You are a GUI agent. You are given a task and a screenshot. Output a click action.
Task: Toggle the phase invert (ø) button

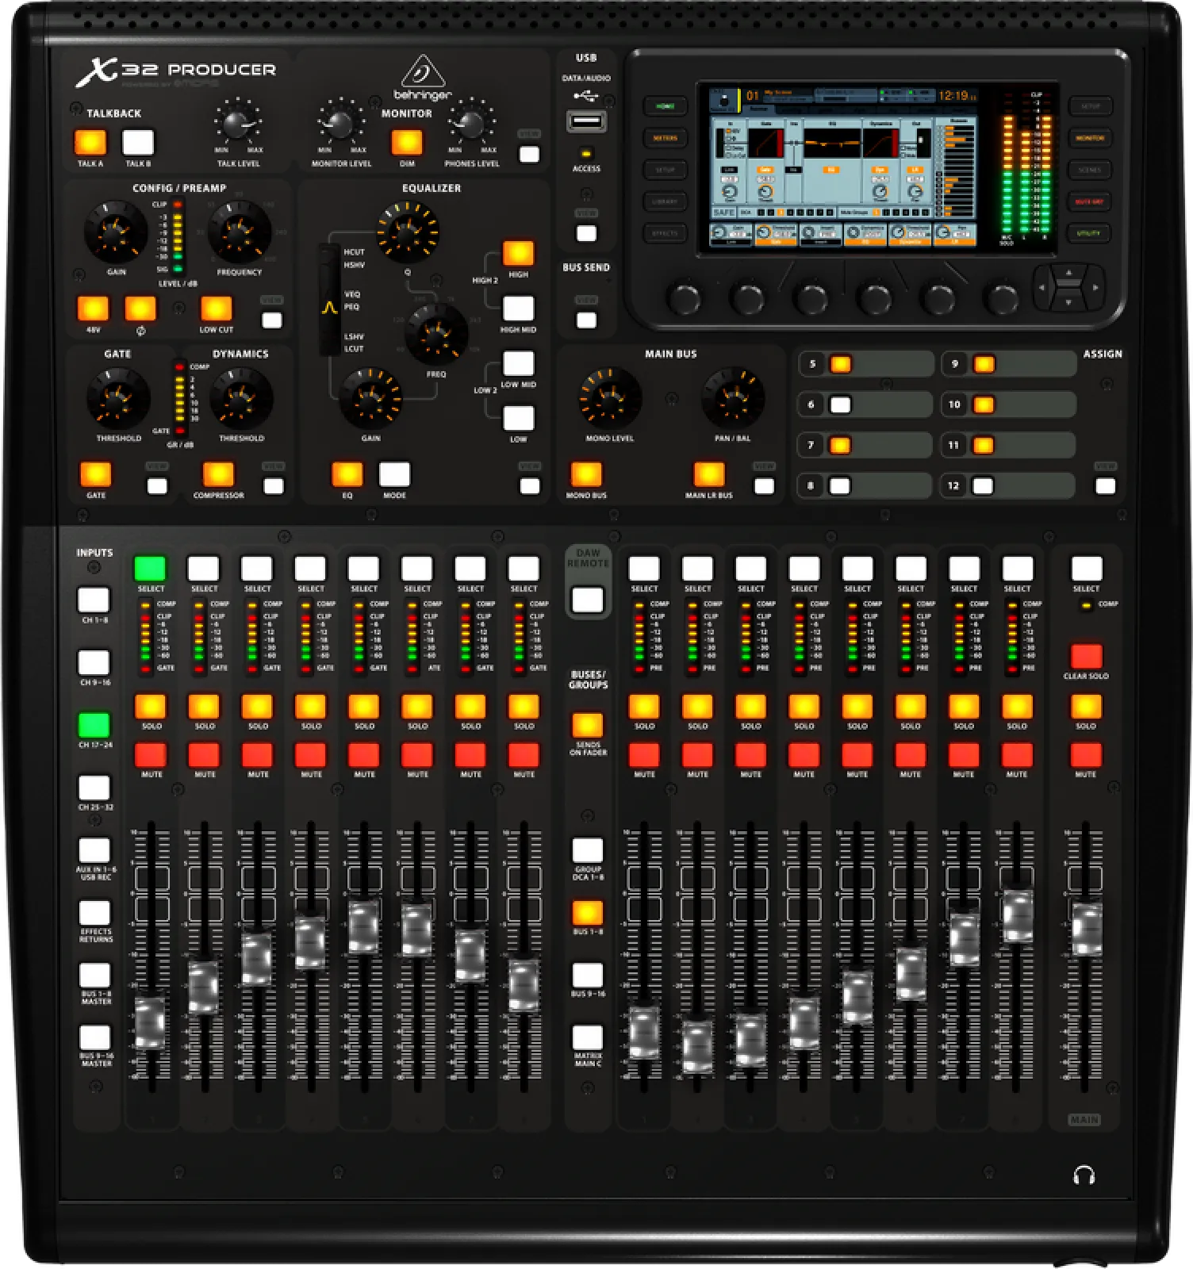click(x=140, y=309)
